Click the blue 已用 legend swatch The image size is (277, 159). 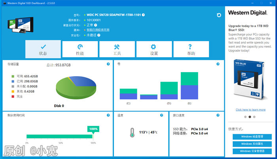click(x=13, y=81)
